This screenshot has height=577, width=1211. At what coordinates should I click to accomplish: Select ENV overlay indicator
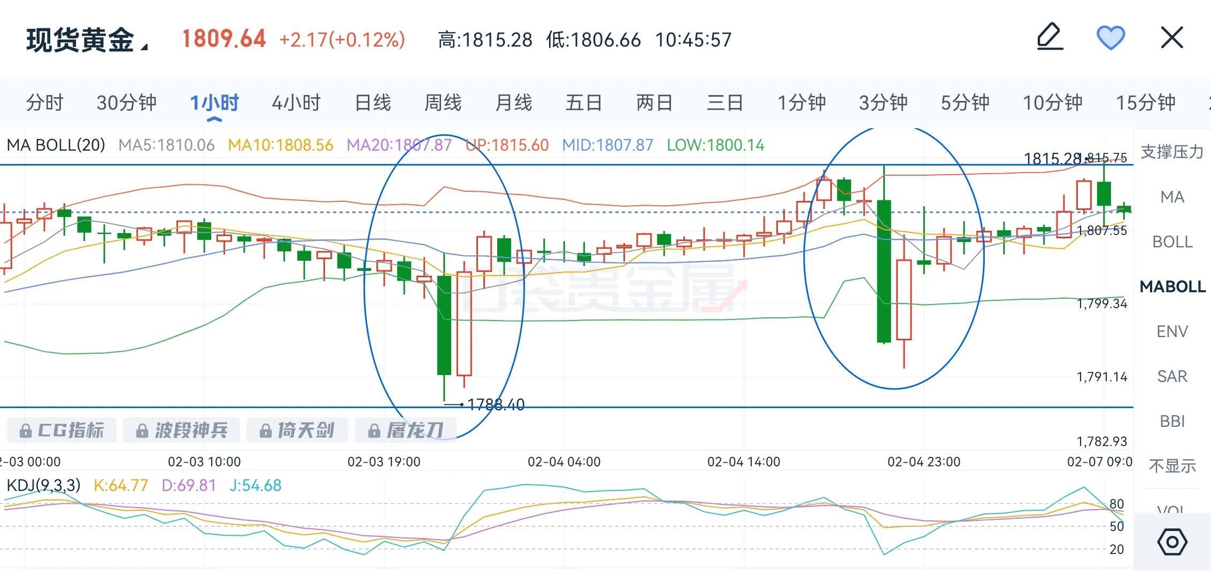(1172, 332)
